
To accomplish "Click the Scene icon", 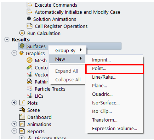I will [22, 110].
